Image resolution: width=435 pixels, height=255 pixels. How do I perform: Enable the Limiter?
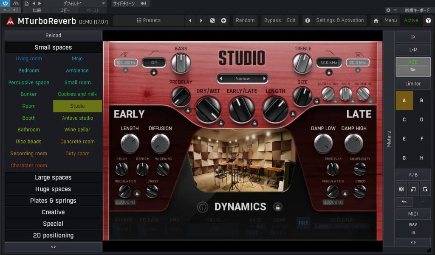[x=413, y=84]
